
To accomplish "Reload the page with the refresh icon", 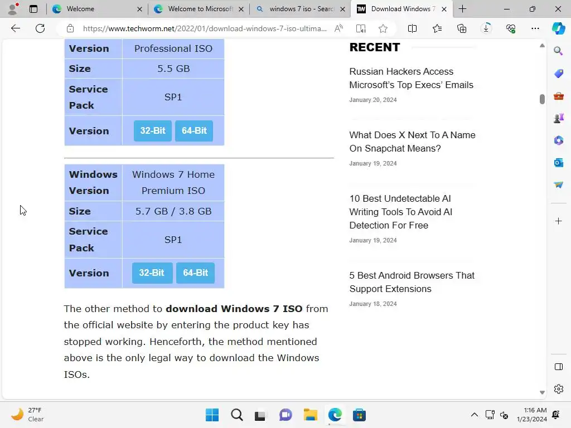I will [x=40, y=28].
